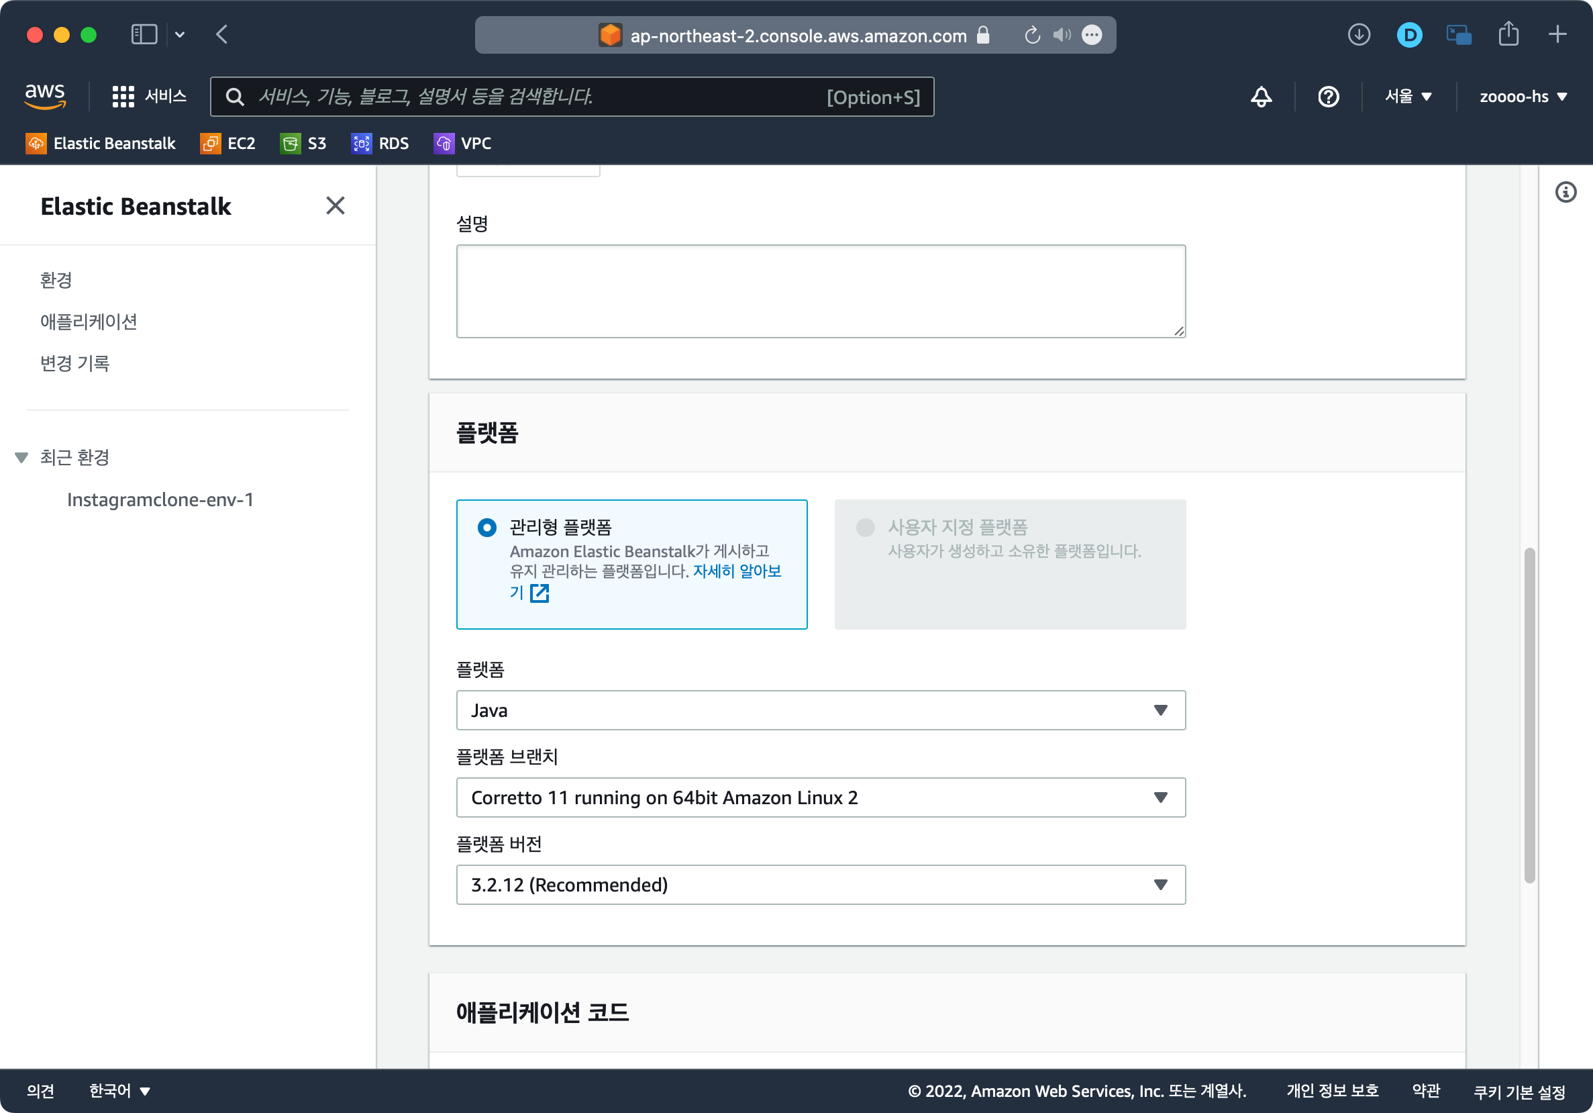Click the 의견 feedback link
1593x1113 pixels.
click(41, 1090)
